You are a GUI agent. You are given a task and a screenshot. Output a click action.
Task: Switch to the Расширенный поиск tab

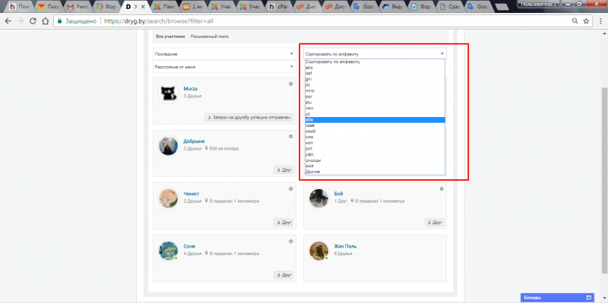209,36
